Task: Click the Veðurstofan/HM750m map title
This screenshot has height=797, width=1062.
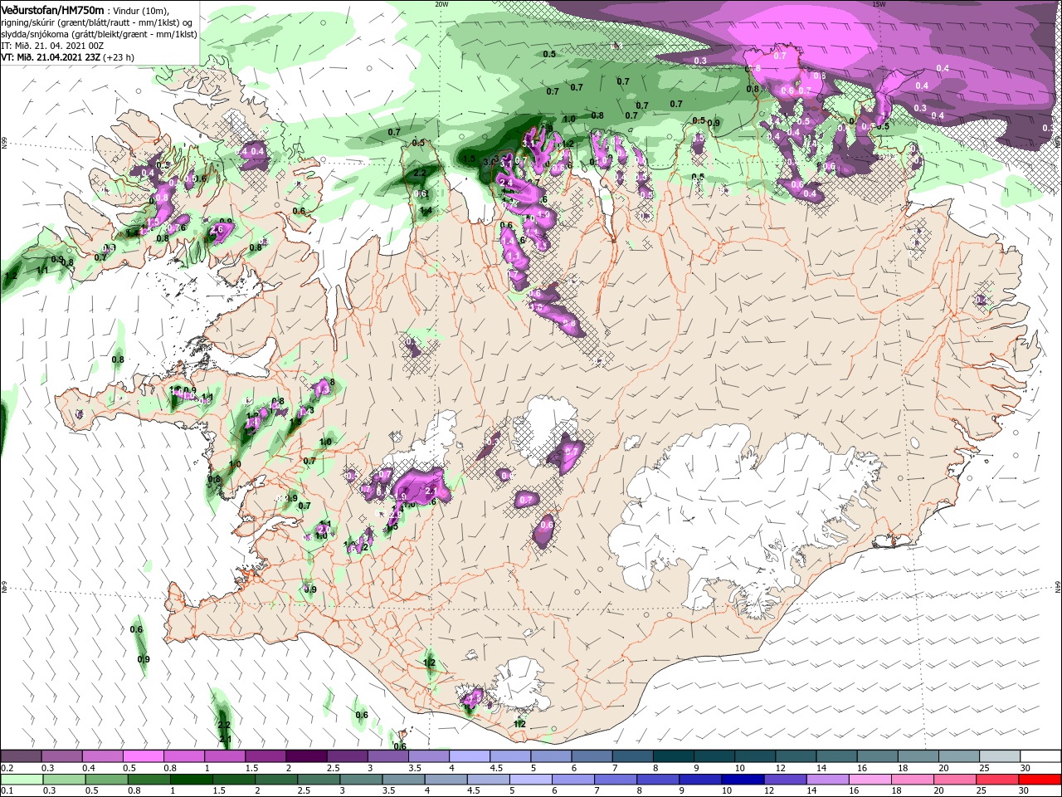Action: [52, 9]
